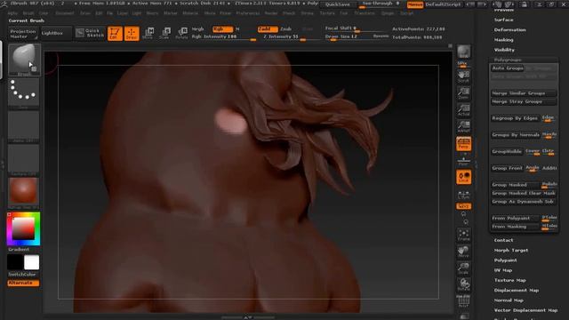Click Group Masked Clear Mask
The image size is (569, 320).
point(524,194)
